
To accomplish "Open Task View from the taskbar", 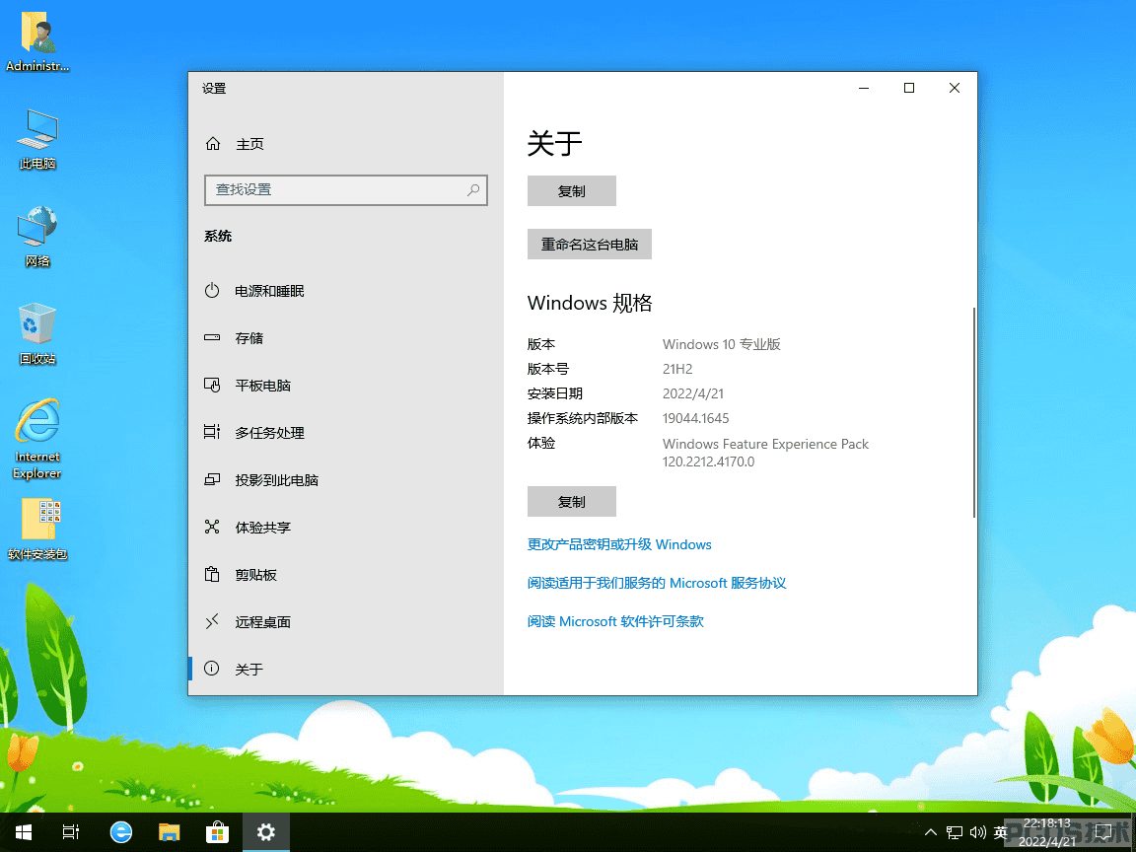I will click(71, 832).
